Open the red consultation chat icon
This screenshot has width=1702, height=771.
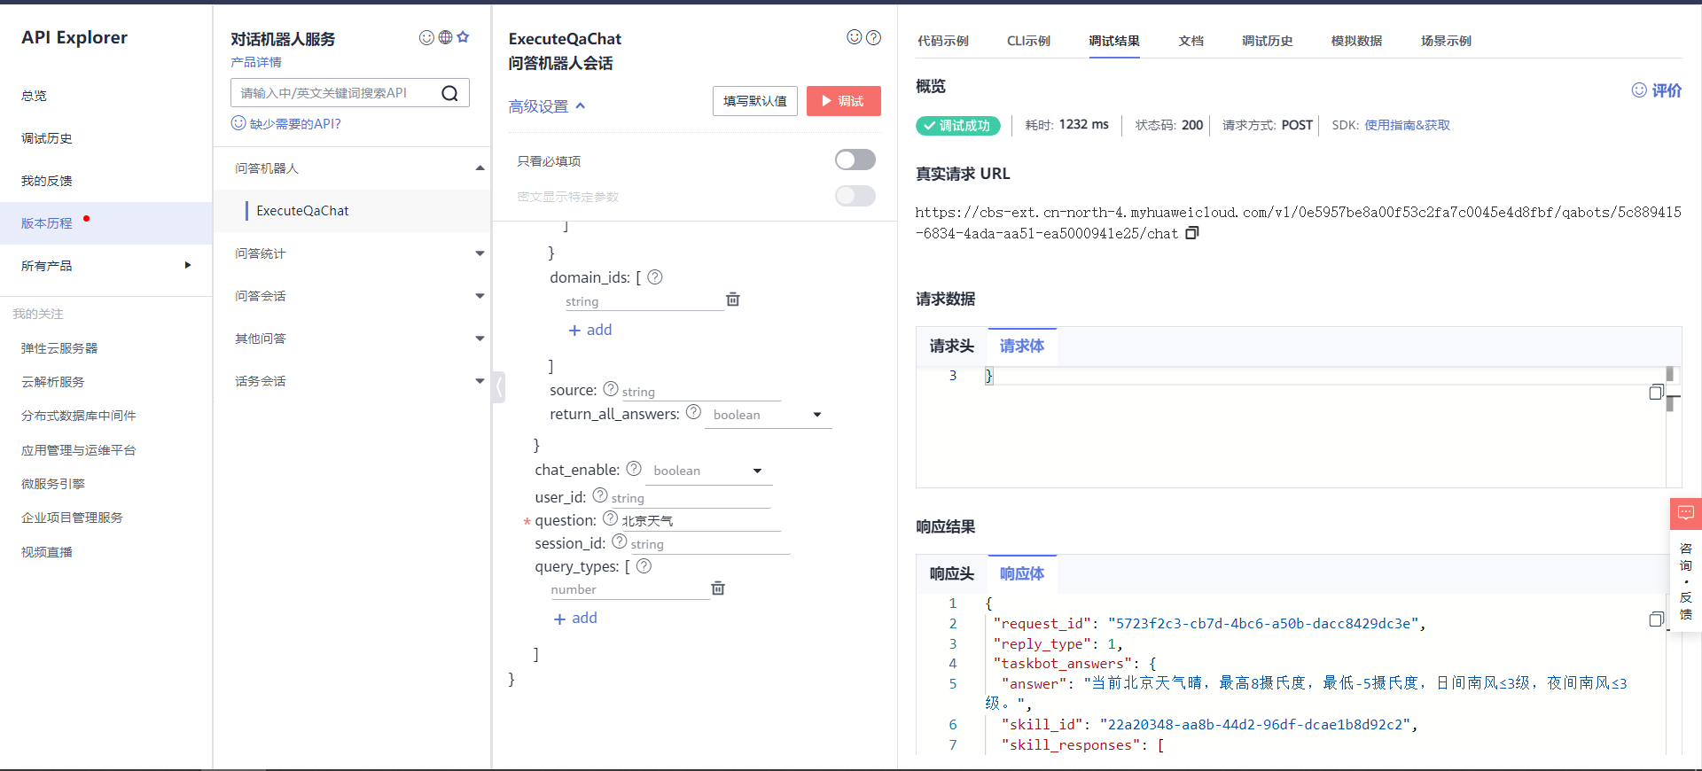[x=1685, y=513]
